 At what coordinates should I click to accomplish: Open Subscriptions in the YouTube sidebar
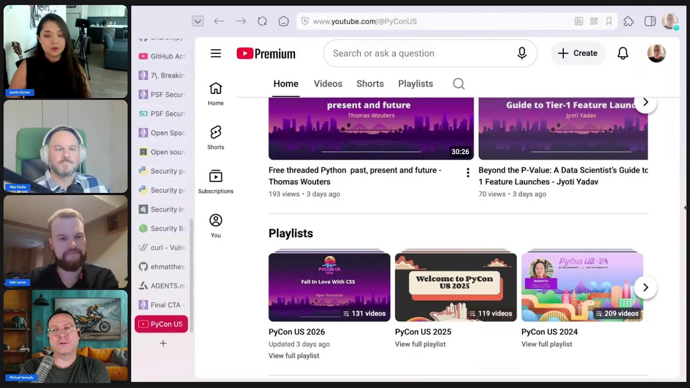tap(216, 182)
